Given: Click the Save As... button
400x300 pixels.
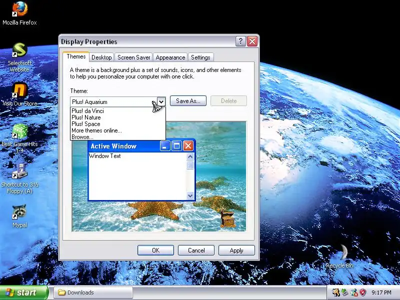Looking at the screenshot, I should [x=188, y=101].
